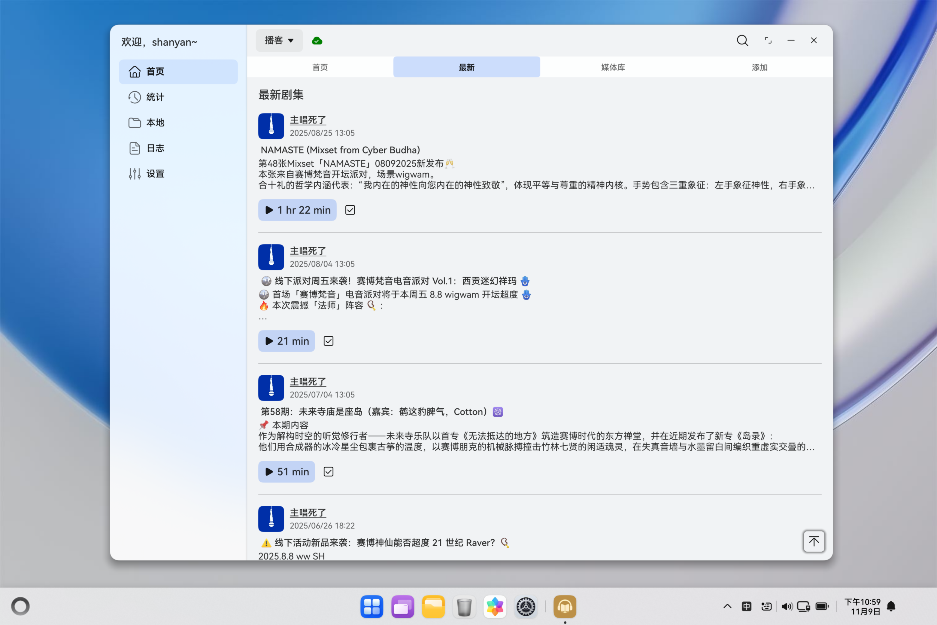Open the trash bin in dock
937x625 pixels.
tap(464, 607)
